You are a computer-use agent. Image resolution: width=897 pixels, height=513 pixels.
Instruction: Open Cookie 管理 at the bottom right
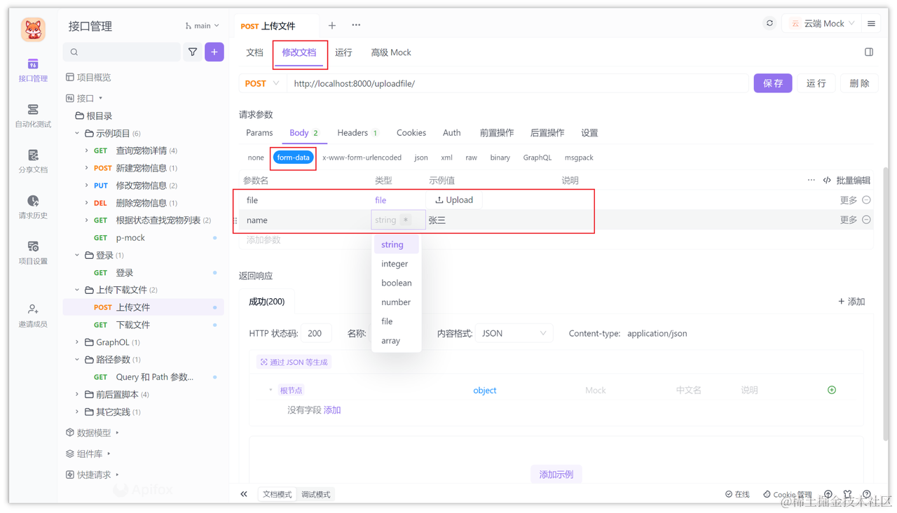point(787,493)
